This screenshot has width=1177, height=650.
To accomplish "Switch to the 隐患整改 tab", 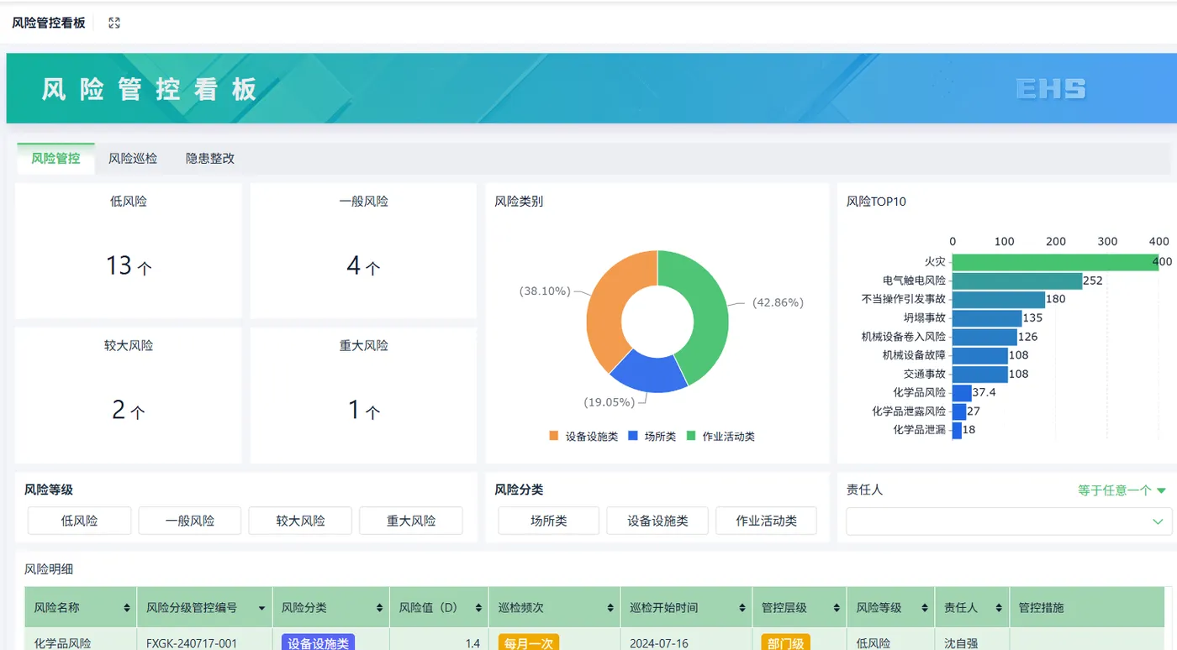I will pyautogui.click(x=210, y=158).
